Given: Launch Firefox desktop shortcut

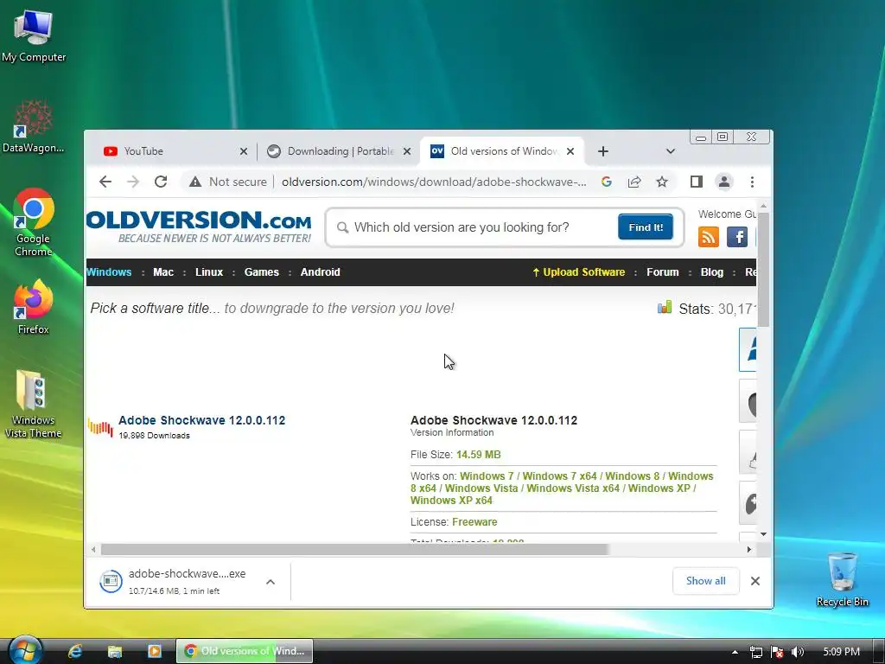Looking at the screenshot, I should pyautogui.click(x=34, y=307).
